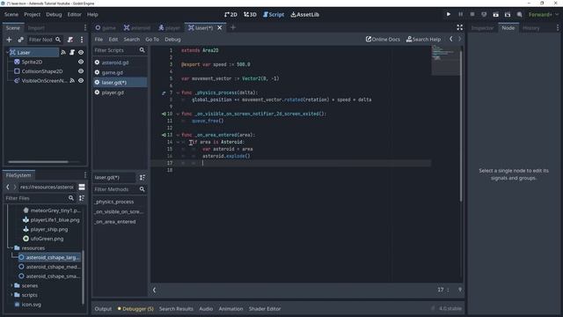Run the current scene clapperboard icon
The width and height of the screenshot is (563, 317).
pyautogui.click(x=495, y=14)
